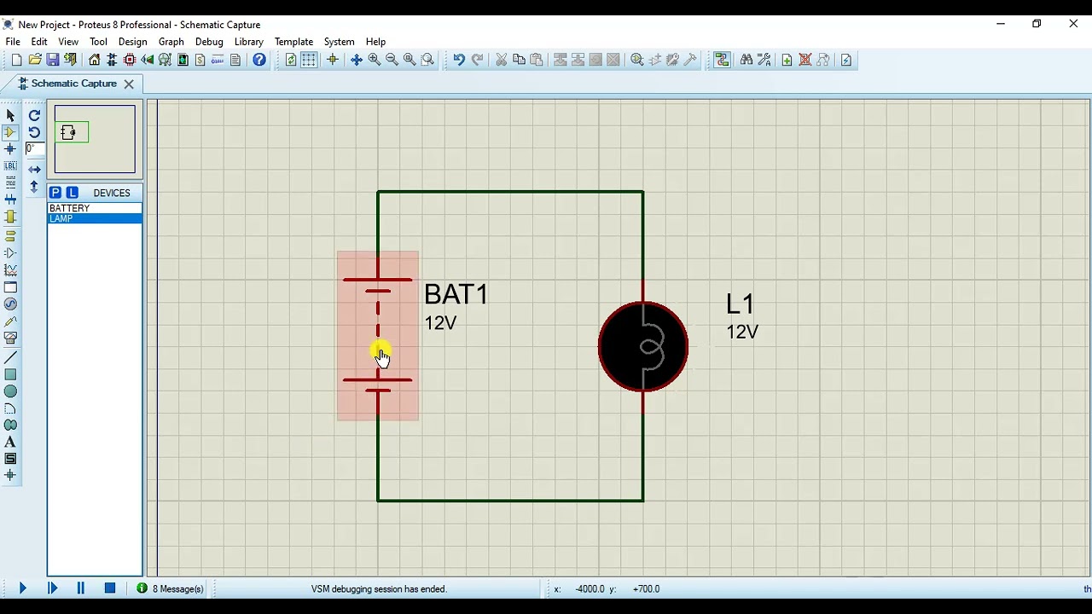Open the blue Help question mark icon
Image resolution: width=1092 pixels, height=614 pixels.
(x=259, y=60)
